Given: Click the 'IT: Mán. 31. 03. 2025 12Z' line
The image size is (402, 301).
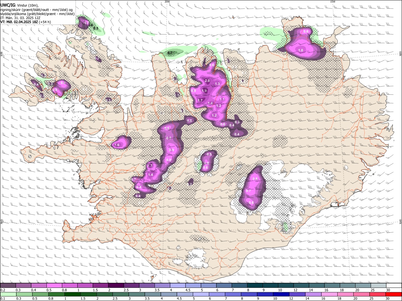Looking at the screenshot, I should coord(20,18).
